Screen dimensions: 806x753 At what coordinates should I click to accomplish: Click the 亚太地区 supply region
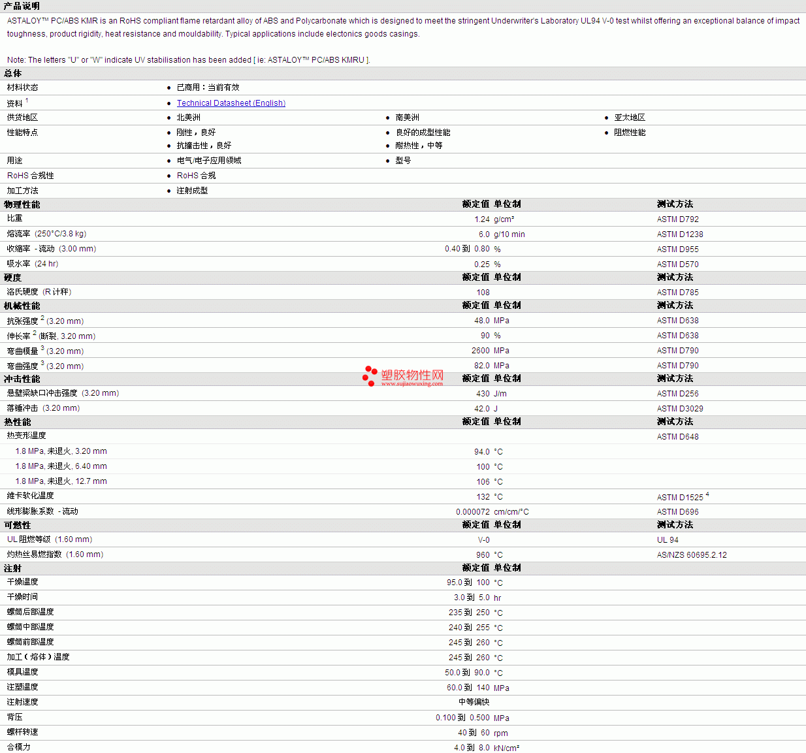[630, 118]
